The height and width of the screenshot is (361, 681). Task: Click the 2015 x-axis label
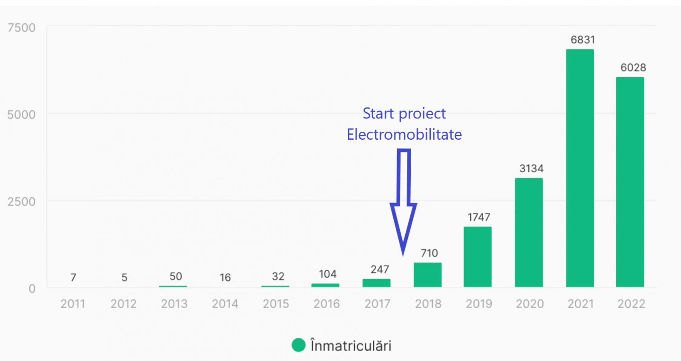tap(276, 304)
